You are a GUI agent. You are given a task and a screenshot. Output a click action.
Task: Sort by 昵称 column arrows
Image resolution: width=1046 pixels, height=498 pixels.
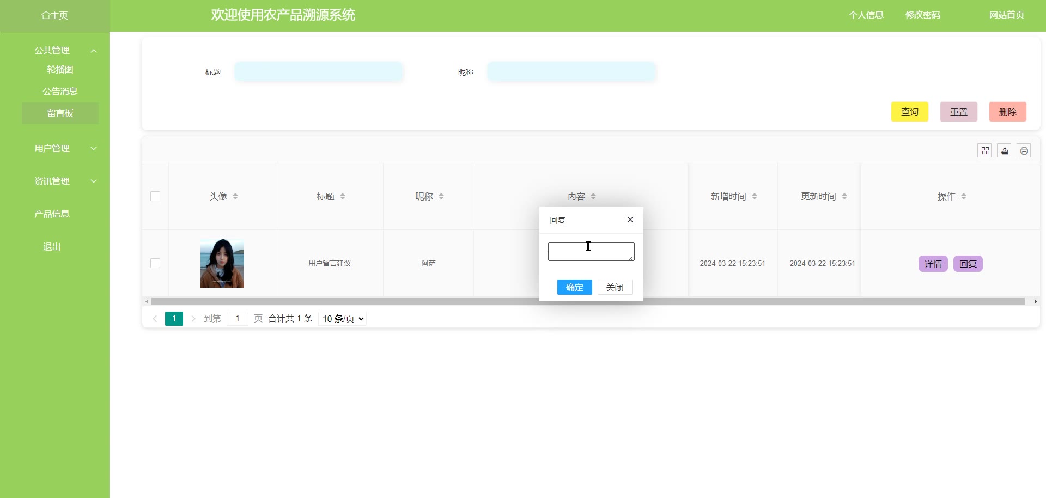click(x=441, y=196)
